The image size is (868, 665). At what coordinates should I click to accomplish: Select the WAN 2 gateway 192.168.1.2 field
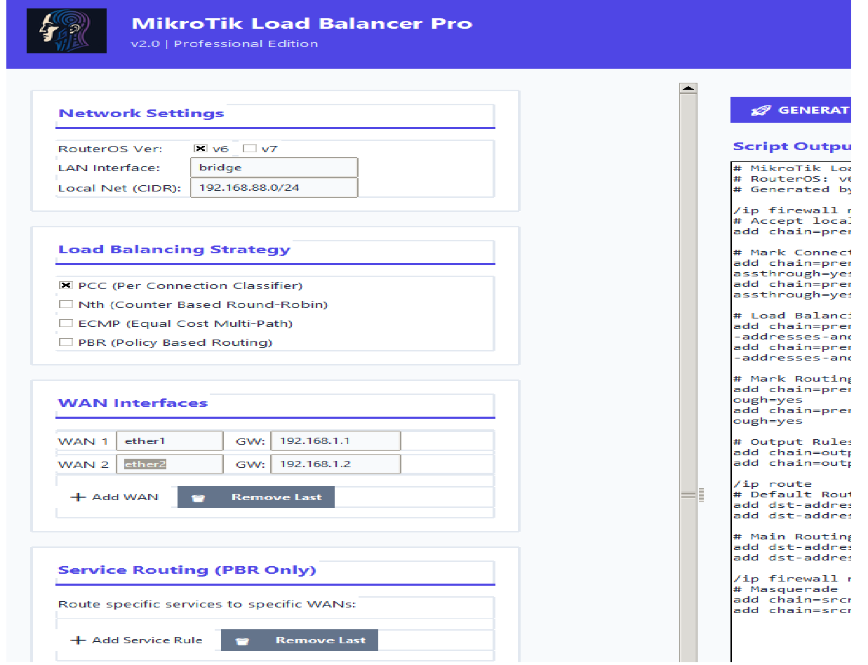(x=335, y=464)
